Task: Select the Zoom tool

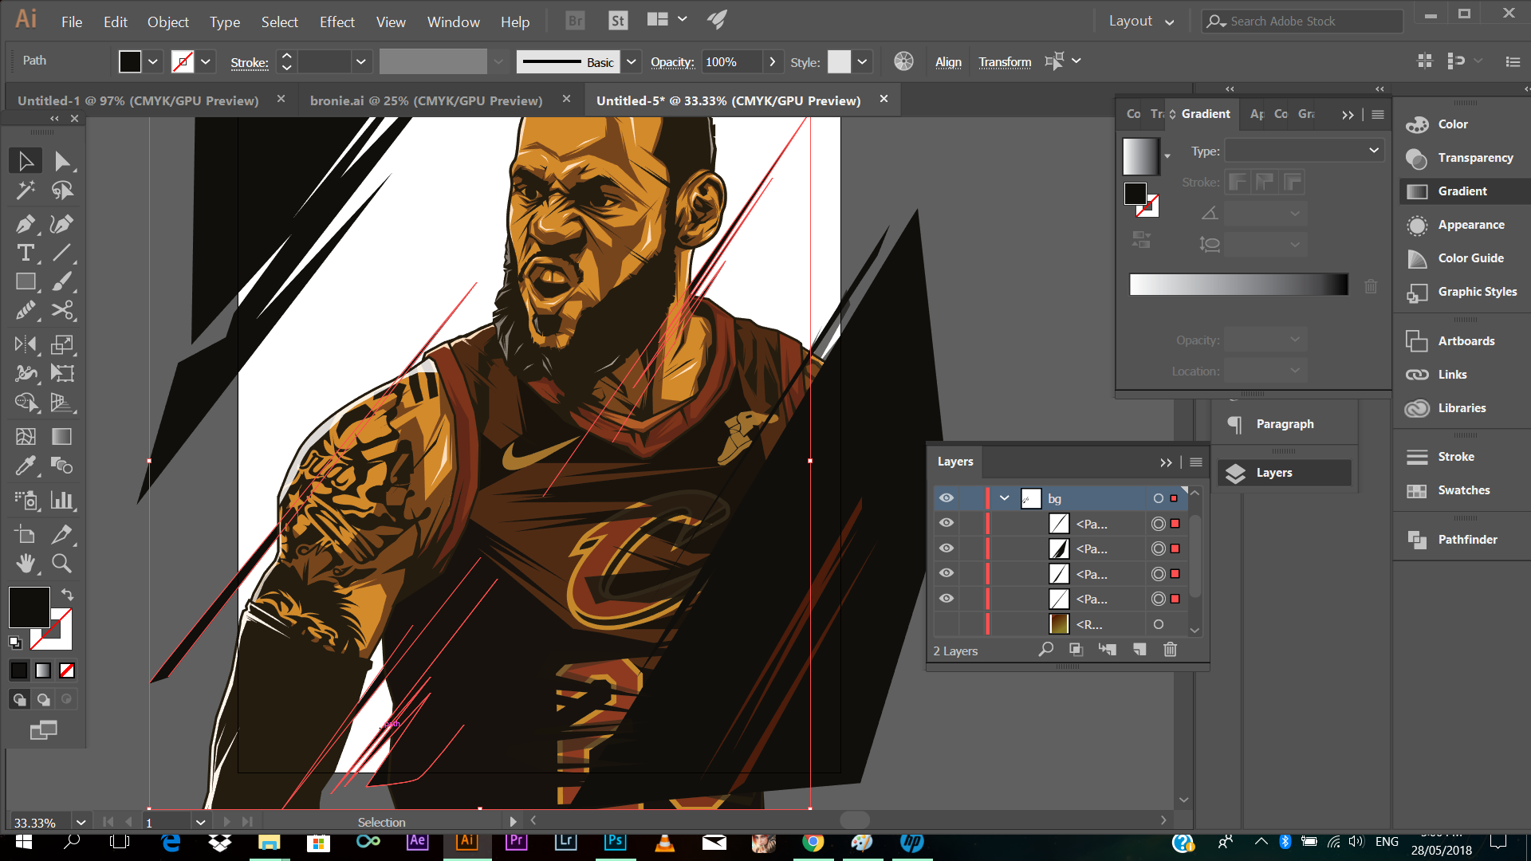Action: coord(62,563)
